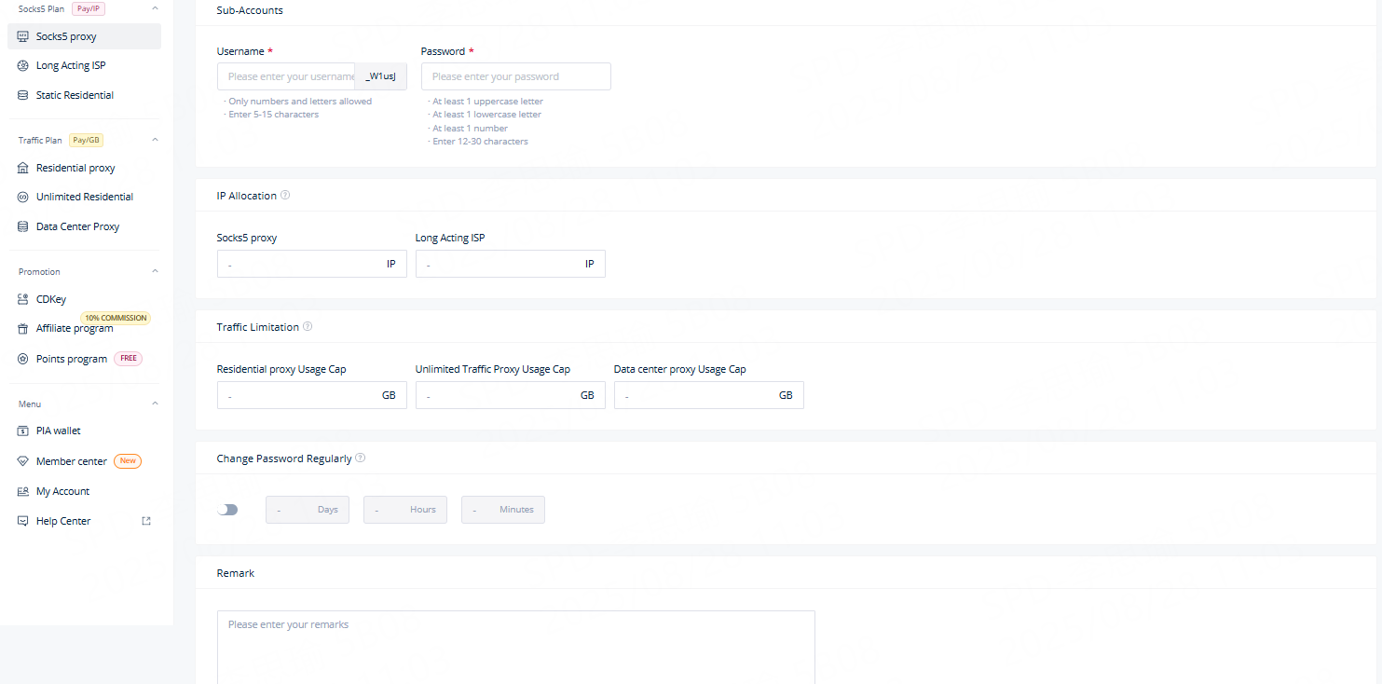1382x684 pixels.
Task: Enable the Change Password Regularly switch
Action: 227,510
